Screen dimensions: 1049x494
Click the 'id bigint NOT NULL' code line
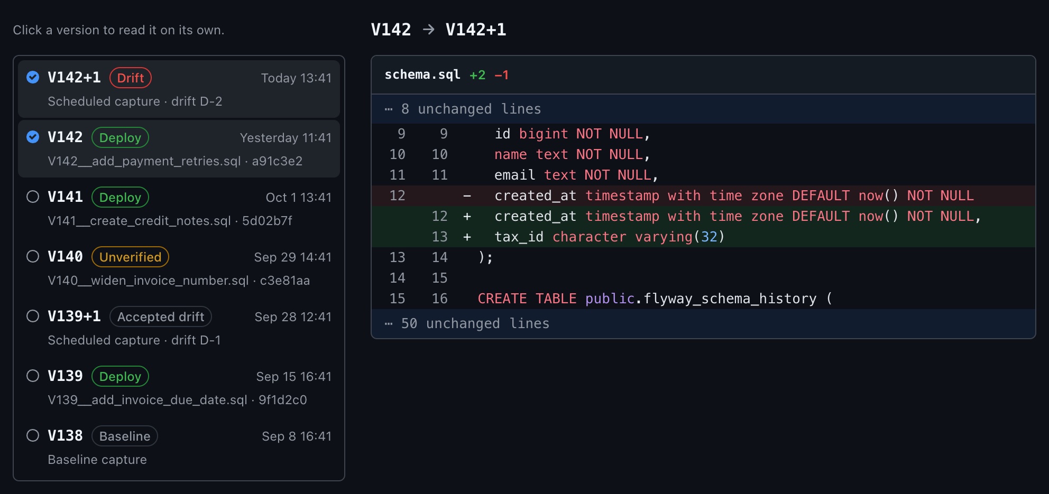coord(703,134)
